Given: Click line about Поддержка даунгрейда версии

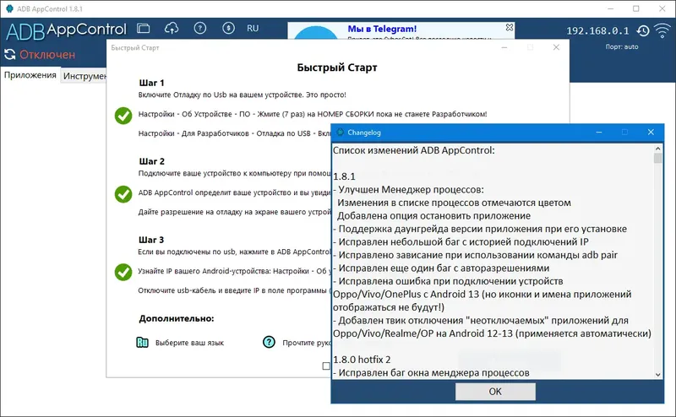Looking at the screenshot, I should 480,229.
